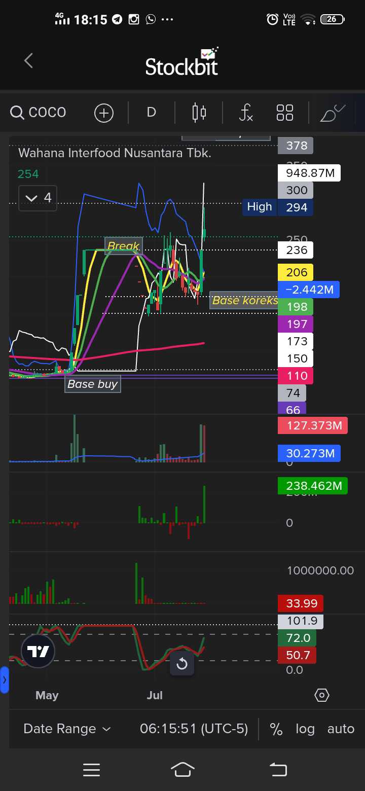365x791 pixels.
Task: Tap the 150 price label
Action: 296,358
